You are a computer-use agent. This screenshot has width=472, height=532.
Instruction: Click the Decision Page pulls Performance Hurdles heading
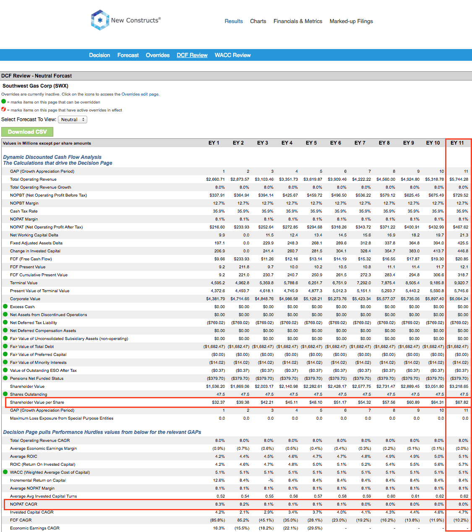click(102, 432)
